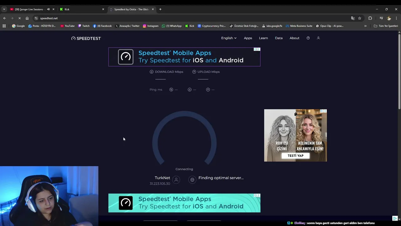
Task: Bookmark this page with the star icon
Action: coord(360,18)
